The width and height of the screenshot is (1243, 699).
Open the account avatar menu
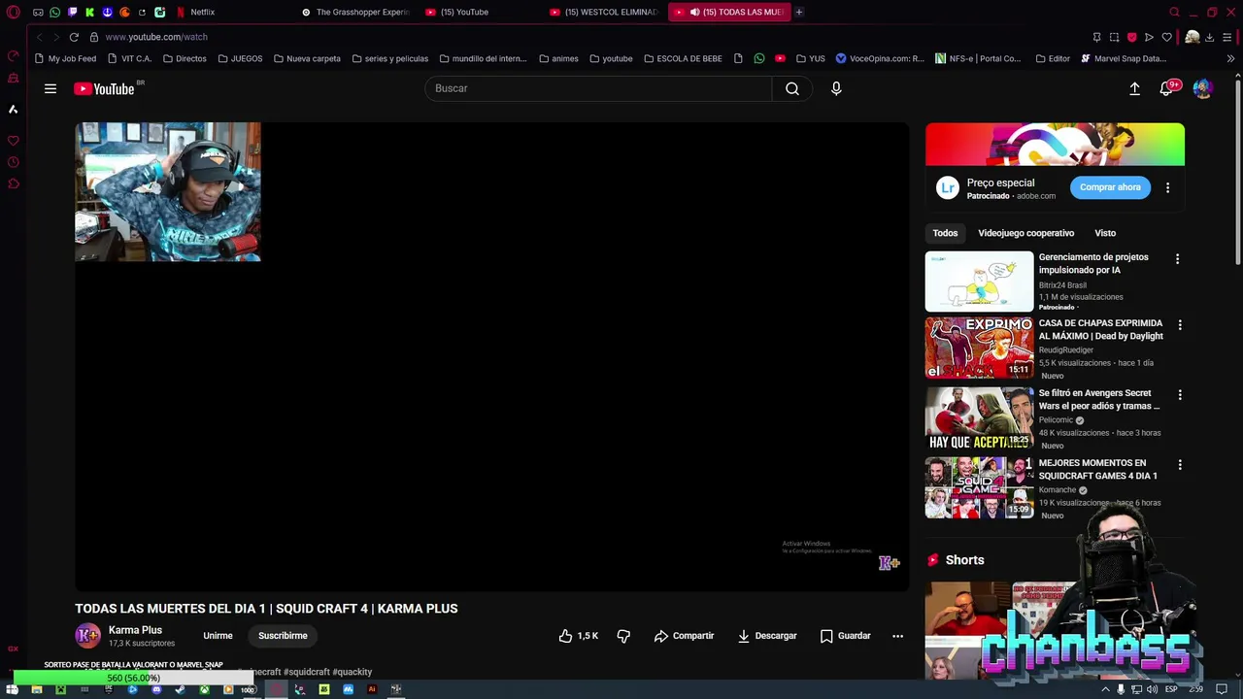[1202, 88]
